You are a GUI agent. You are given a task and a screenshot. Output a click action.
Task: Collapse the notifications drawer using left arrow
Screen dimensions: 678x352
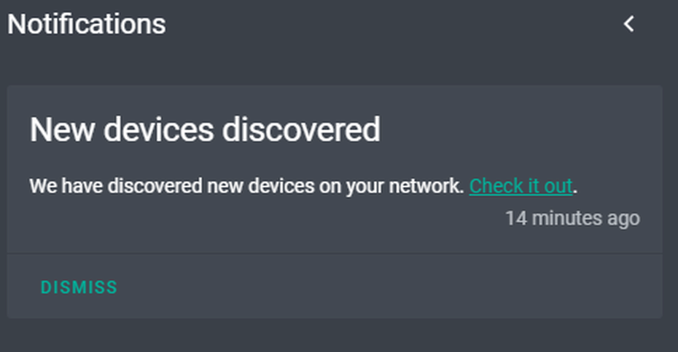pyautogui.click(x=629, y=24)
